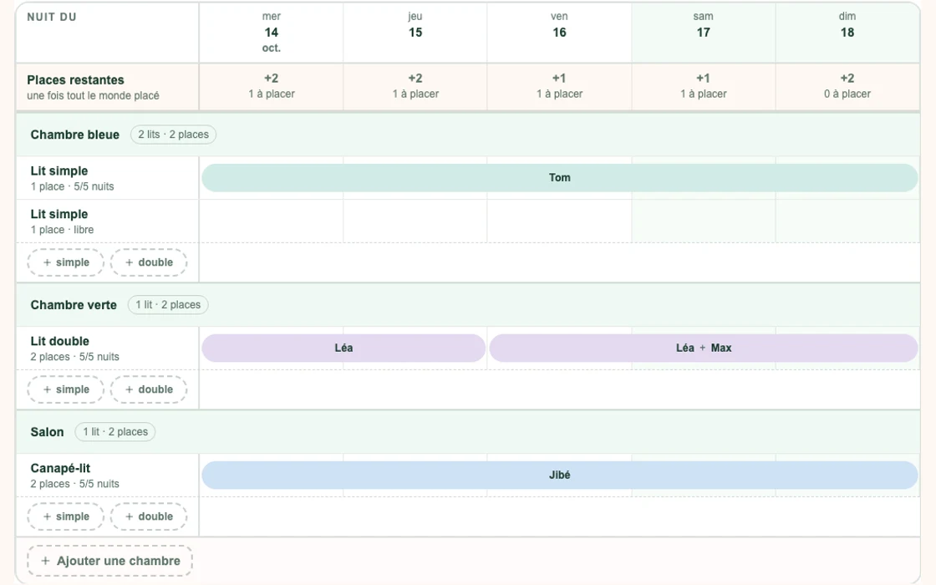Click Ajouter une chambre button
Screen dimensions: 936x585
(109, 561)
